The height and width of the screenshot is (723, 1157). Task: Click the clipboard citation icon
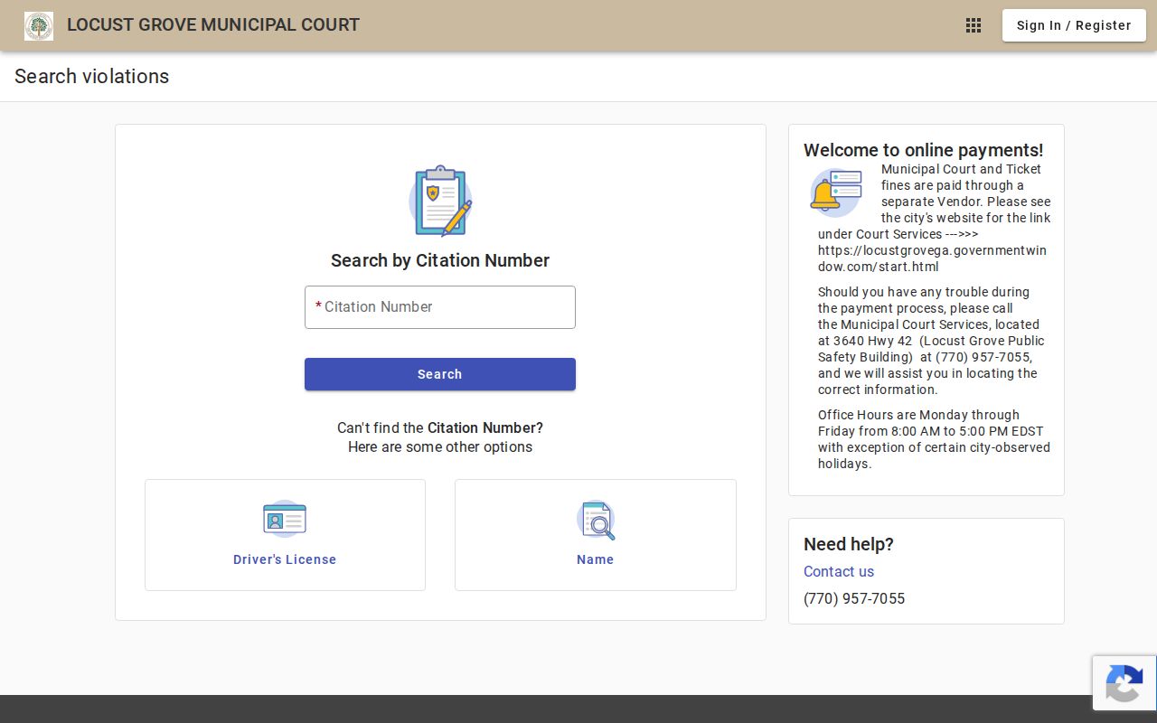(x=440, y=201)
